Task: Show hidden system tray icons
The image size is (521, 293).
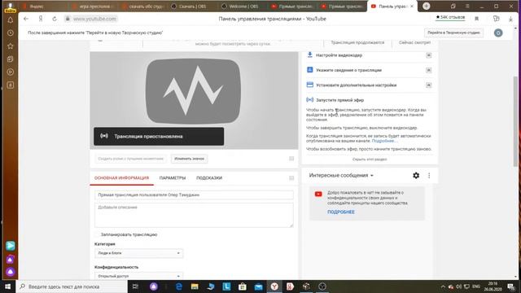Action: [443, 286]
